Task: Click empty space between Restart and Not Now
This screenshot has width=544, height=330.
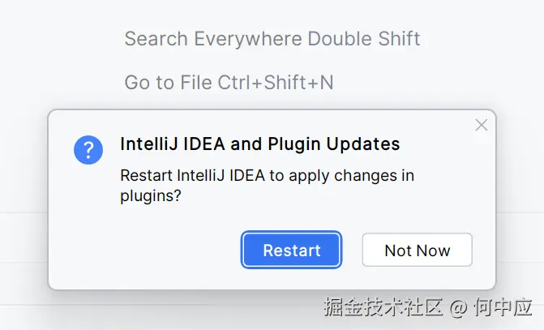Action: click(351, 251)
